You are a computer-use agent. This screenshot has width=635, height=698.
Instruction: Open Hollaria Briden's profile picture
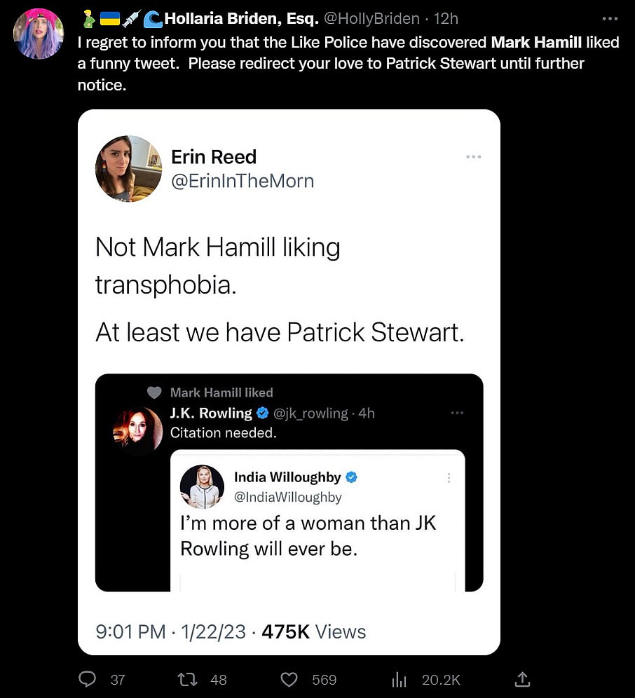[38, 34]
